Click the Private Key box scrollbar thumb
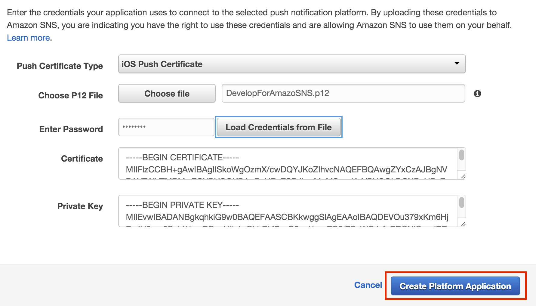Image resolution: width=536 pixels, height=306 pixels. click(462, 202)
